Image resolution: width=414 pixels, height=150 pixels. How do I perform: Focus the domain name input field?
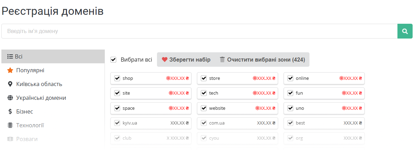199,31
